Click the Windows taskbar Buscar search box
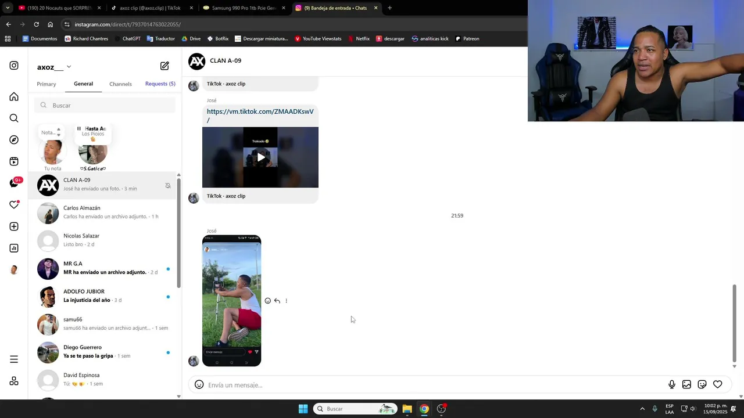The image size is (744, 418). coord(356,409)
